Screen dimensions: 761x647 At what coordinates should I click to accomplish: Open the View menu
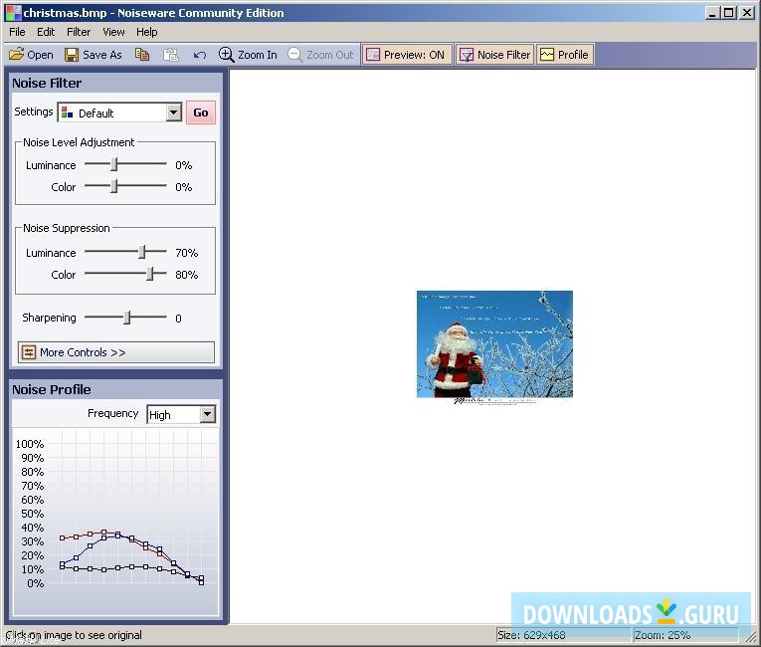[x=113, y=32]
